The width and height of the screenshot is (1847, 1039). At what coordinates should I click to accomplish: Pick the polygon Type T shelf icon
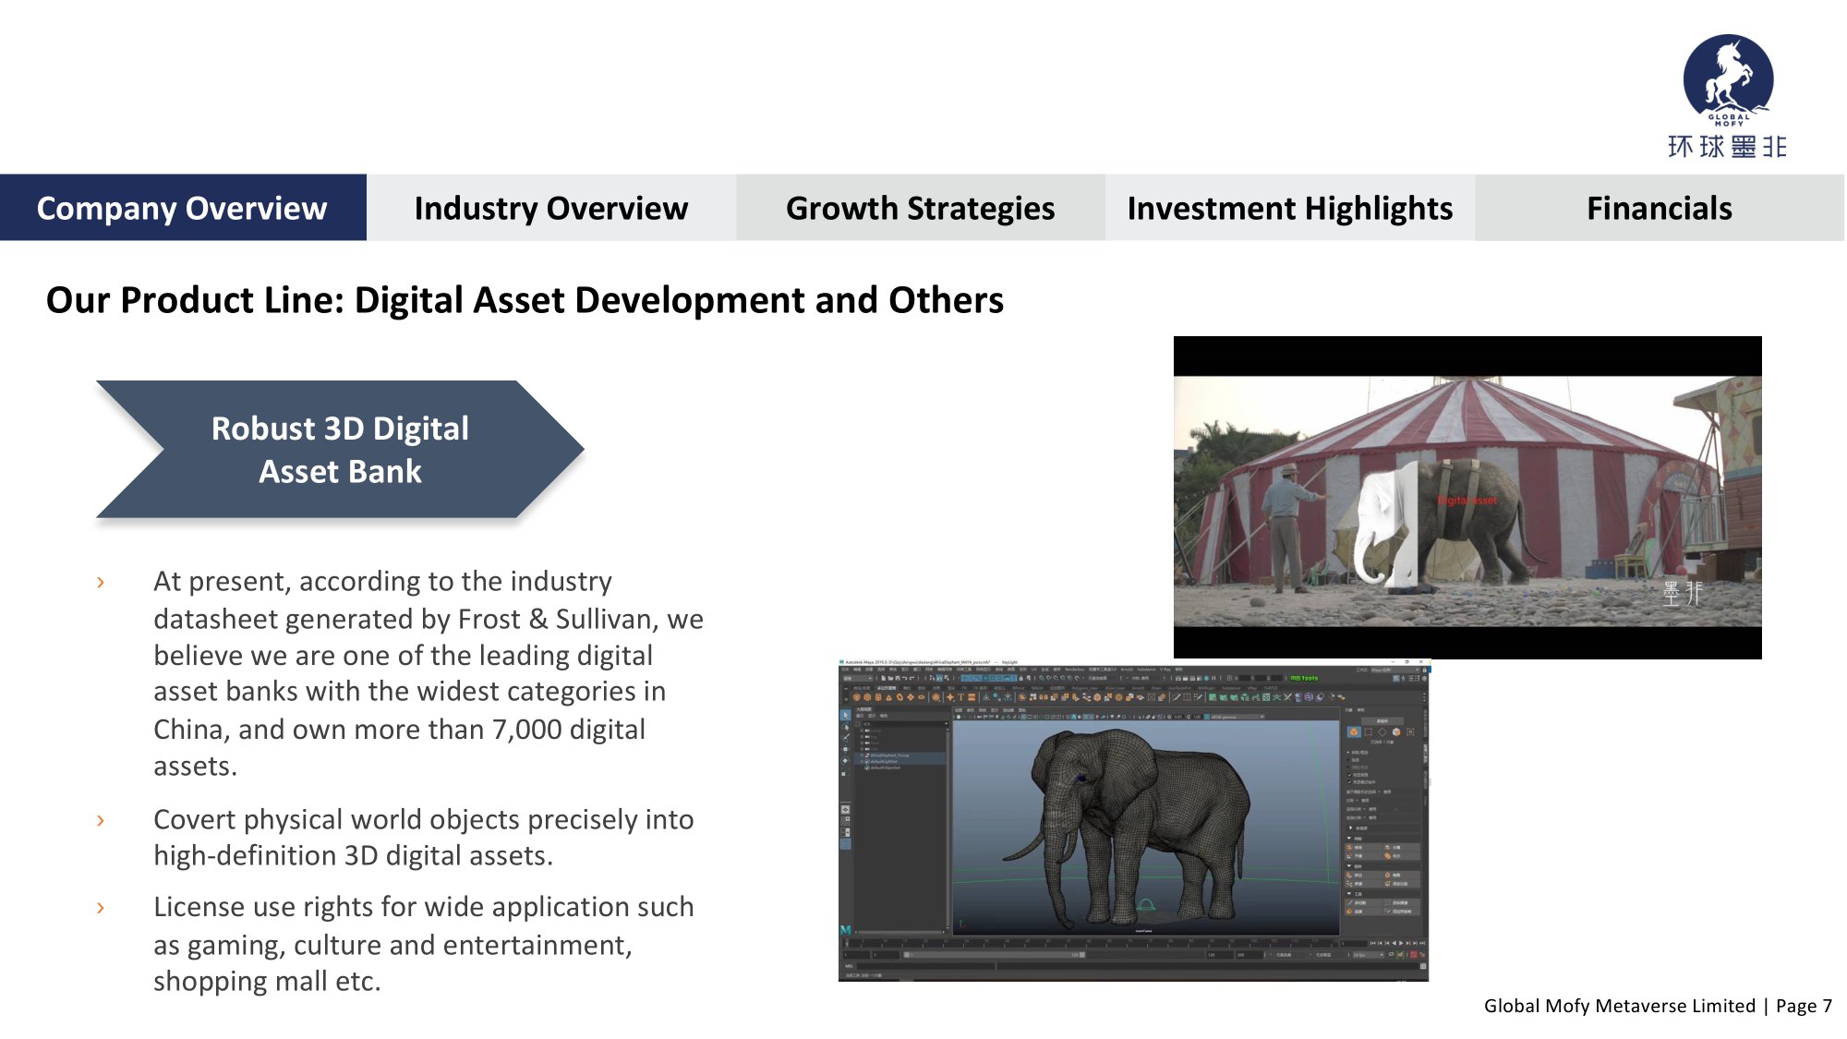(960, 697)
